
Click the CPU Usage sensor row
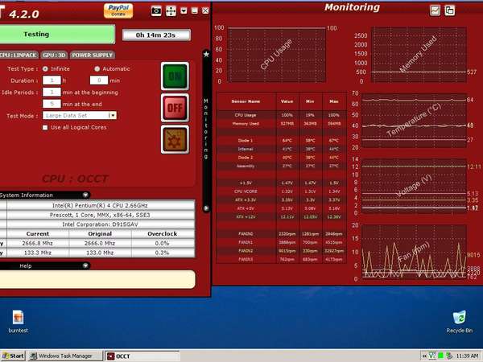[281, 115]
